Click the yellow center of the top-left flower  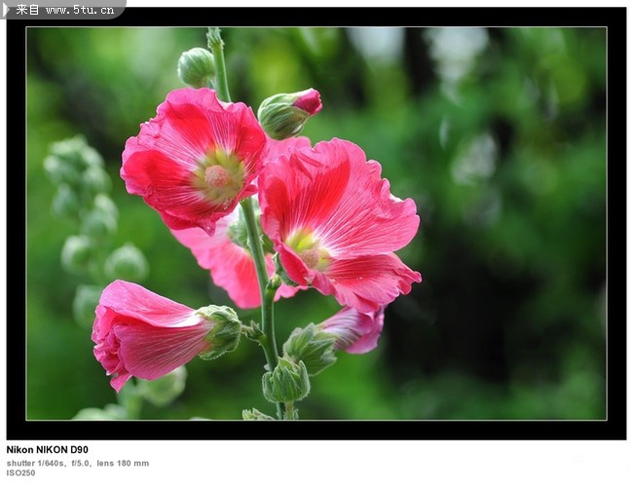216,176
